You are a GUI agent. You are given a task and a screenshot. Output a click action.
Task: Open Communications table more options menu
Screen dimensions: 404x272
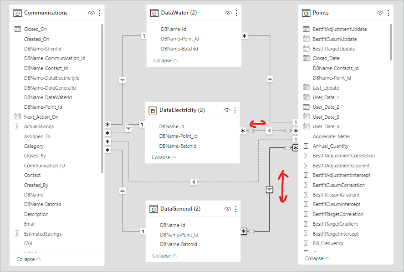(x=100, y=13)
